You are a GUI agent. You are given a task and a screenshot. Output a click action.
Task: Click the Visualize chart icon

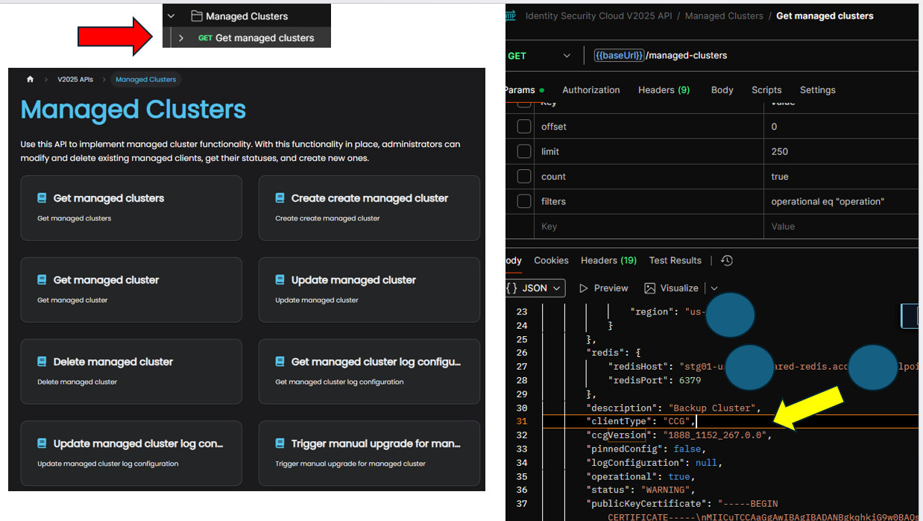[650, 288]
